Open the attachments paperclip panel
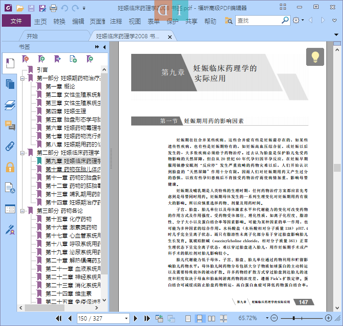Screen dimensions: 343x326 click(10, 146)
